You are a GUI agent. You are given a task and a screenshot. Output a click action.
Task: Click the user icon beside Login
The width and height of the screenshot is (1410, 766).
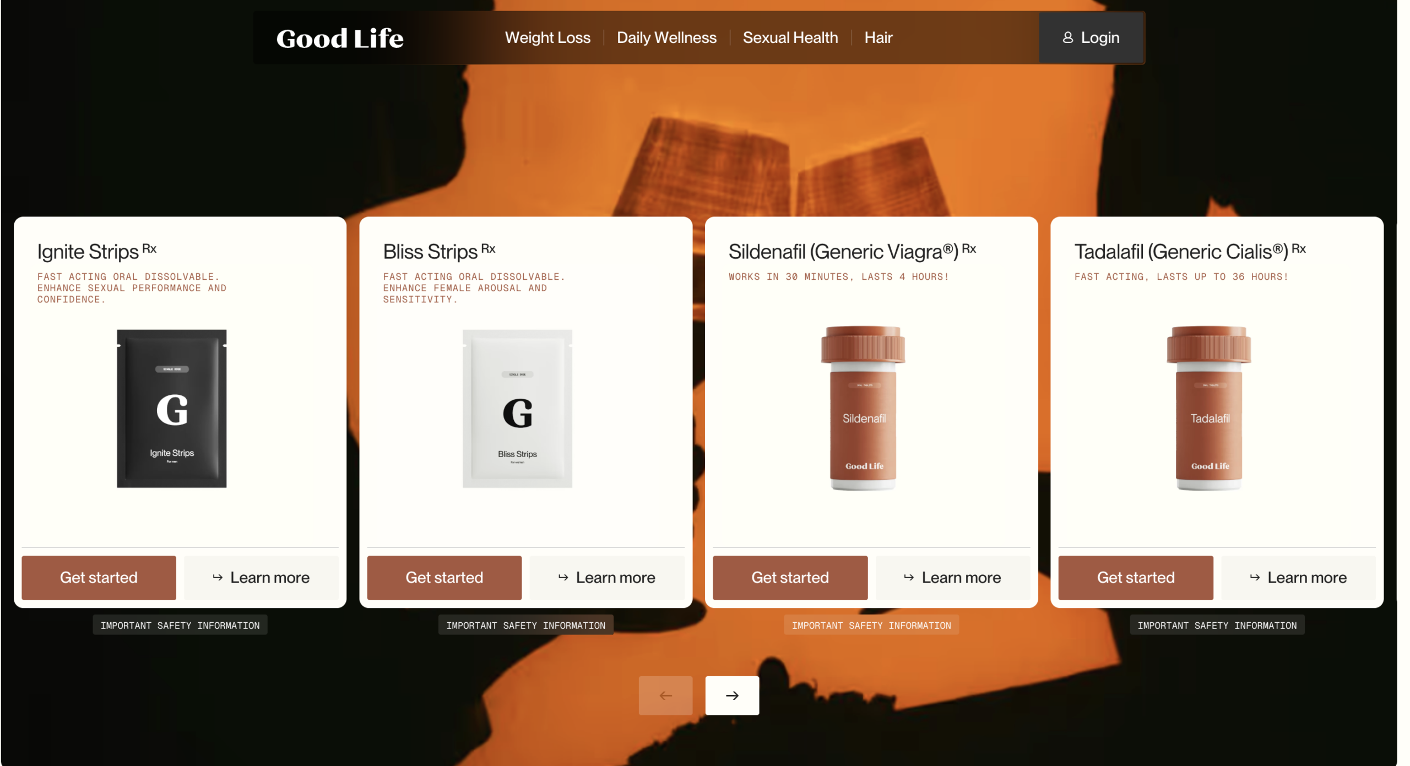tap(1067, 37)
